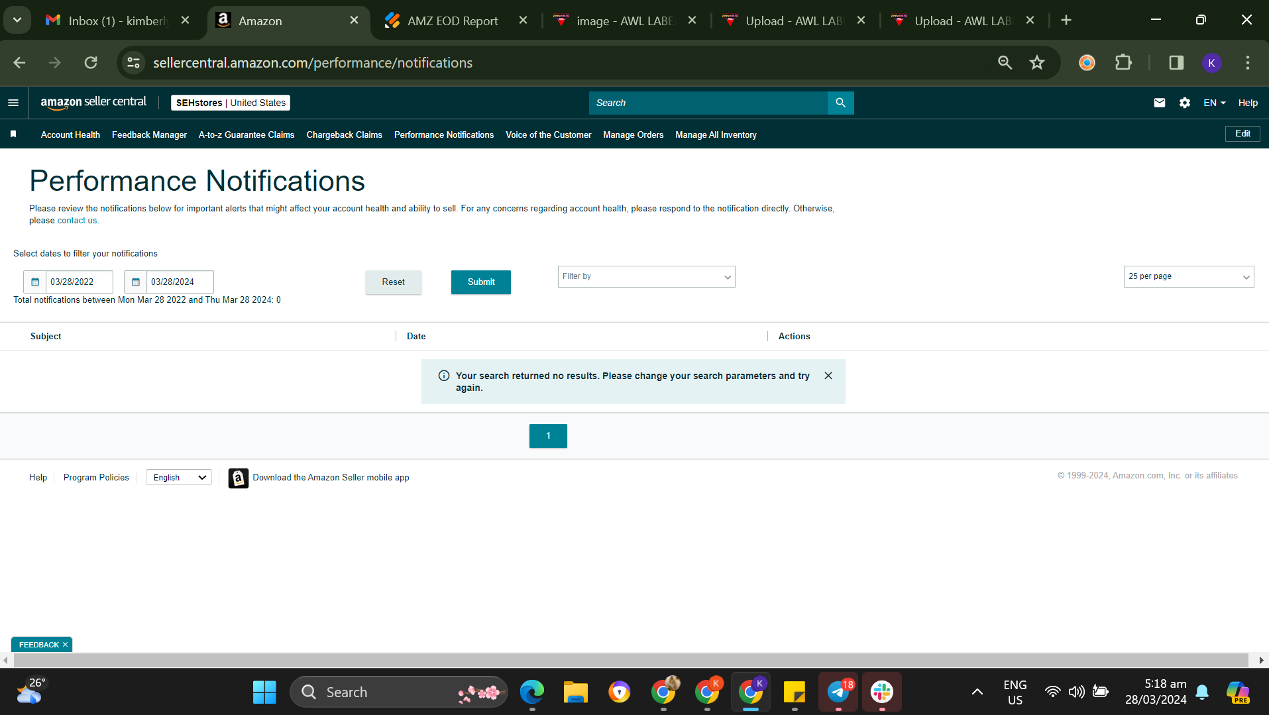The image size is (1269, 715).
Task: Open Feedback Manager menu item
Action: pos(149,135)
